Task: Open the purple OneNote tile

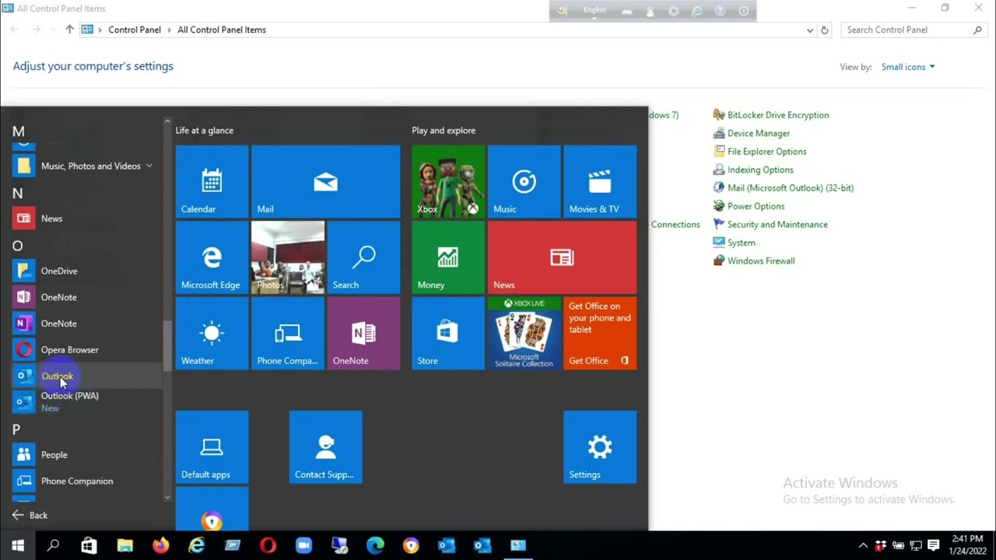Action: pyautogui.click(x=363, y=333)
